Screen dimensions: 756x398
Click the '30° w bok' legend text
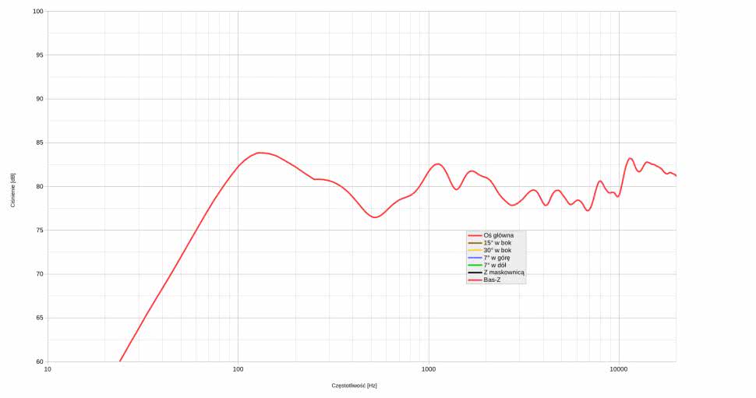click(x=497, y=250)
